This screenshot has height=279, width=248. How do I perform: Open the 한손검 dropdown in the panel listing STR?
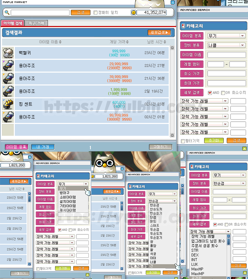(229, 183)
